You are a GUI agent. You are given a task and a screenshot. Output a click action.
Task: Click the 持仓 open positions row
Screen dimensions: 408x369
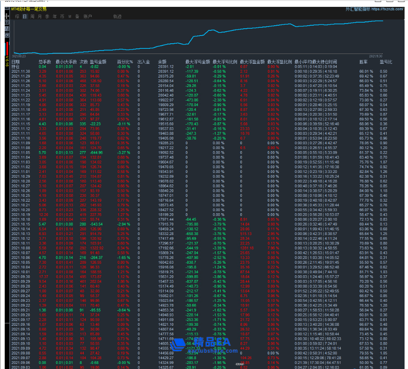[15, 67]
